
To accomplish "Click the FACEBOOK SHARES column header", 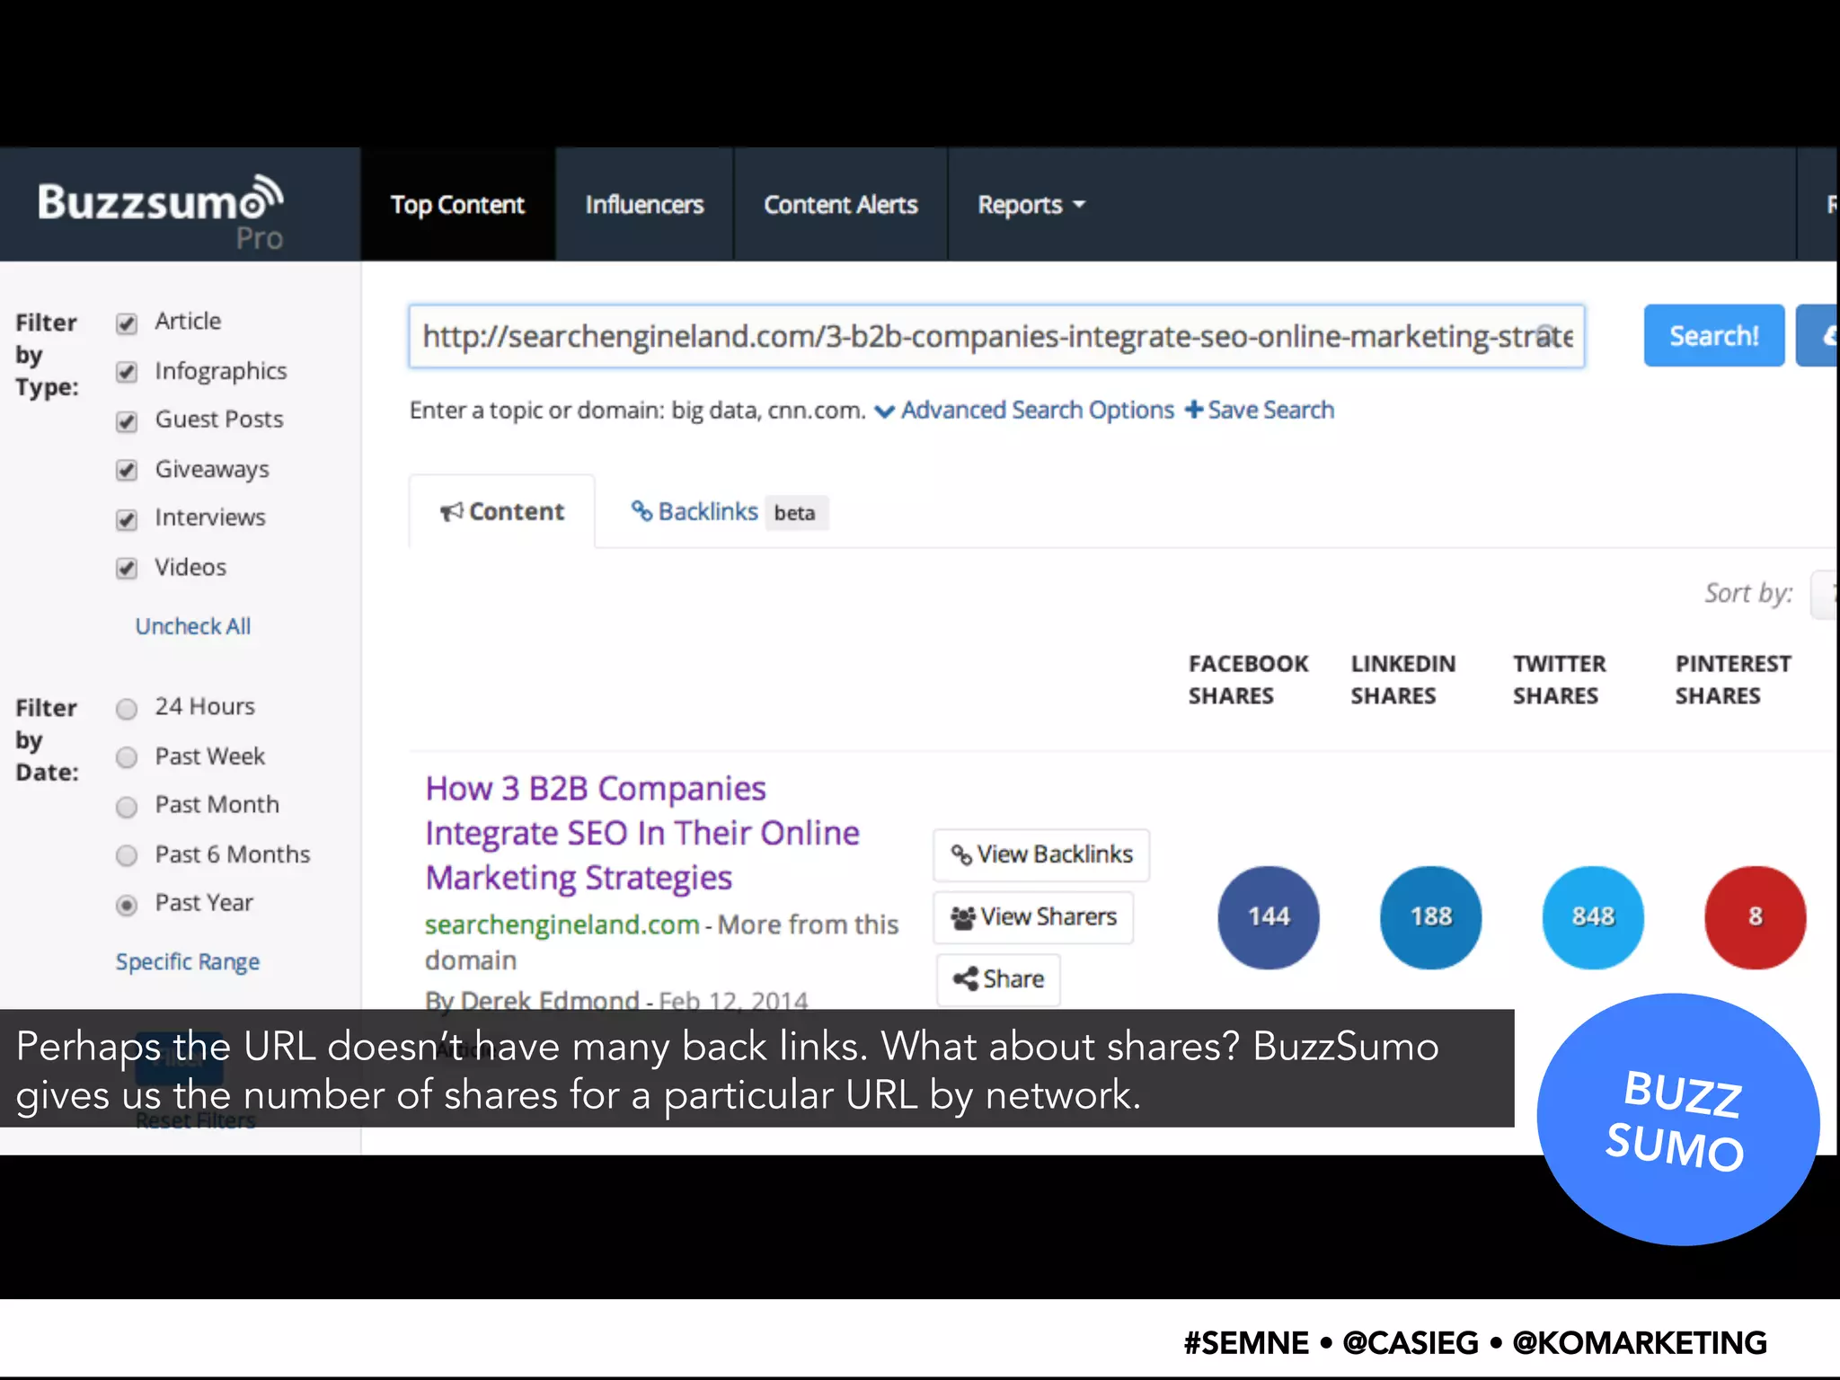I will 1248,680.
